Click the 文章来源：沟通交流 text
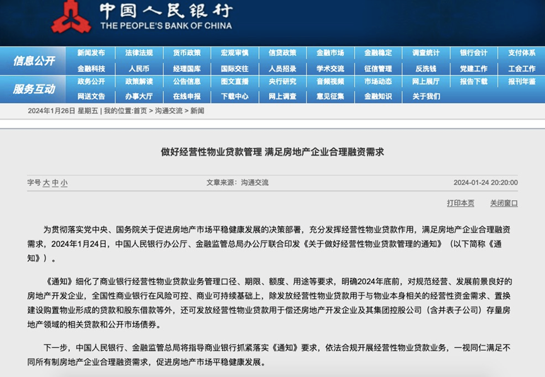The height and width of the screenshot is (377, 545). pos(238,183)
